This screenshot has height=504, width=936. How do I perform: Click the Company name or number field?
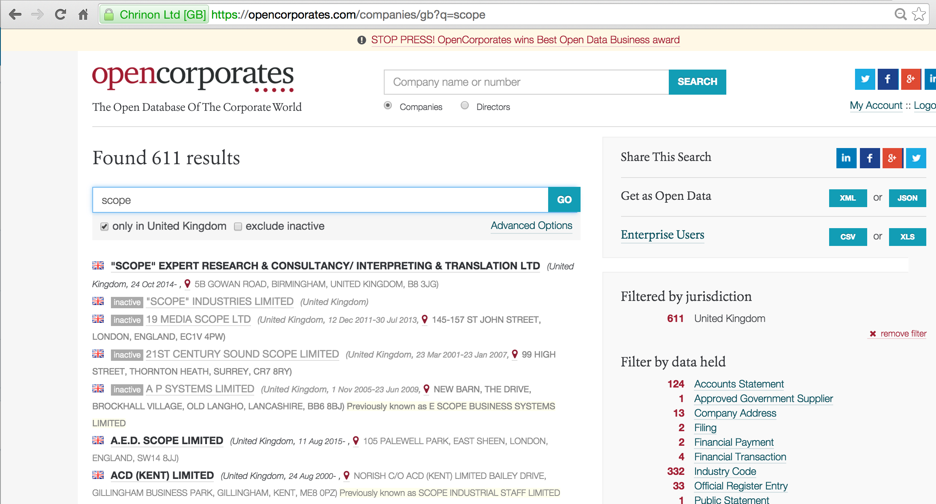[526, 82]
